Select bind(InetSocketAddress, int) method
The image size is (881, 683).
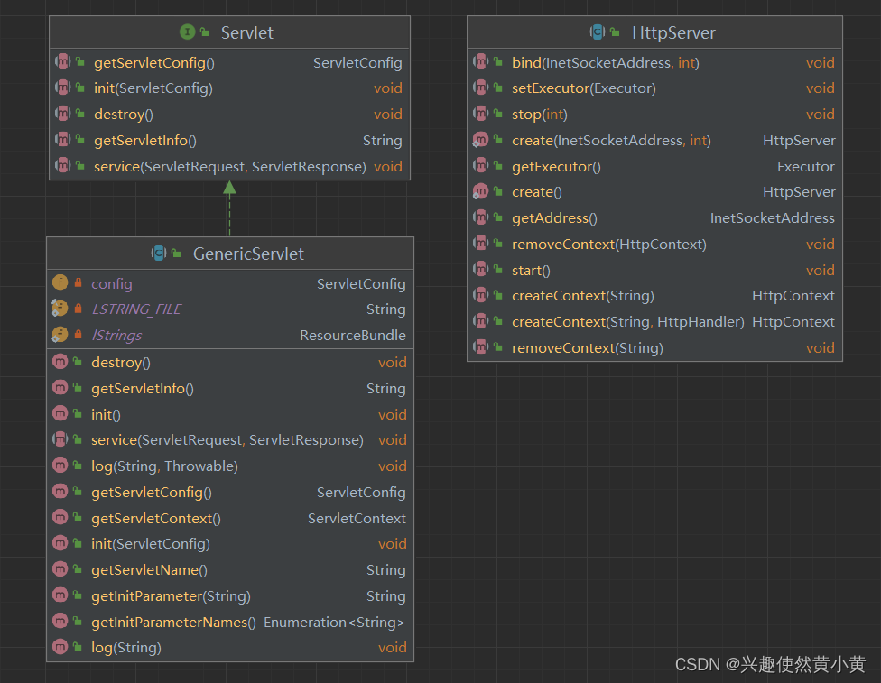605,63
